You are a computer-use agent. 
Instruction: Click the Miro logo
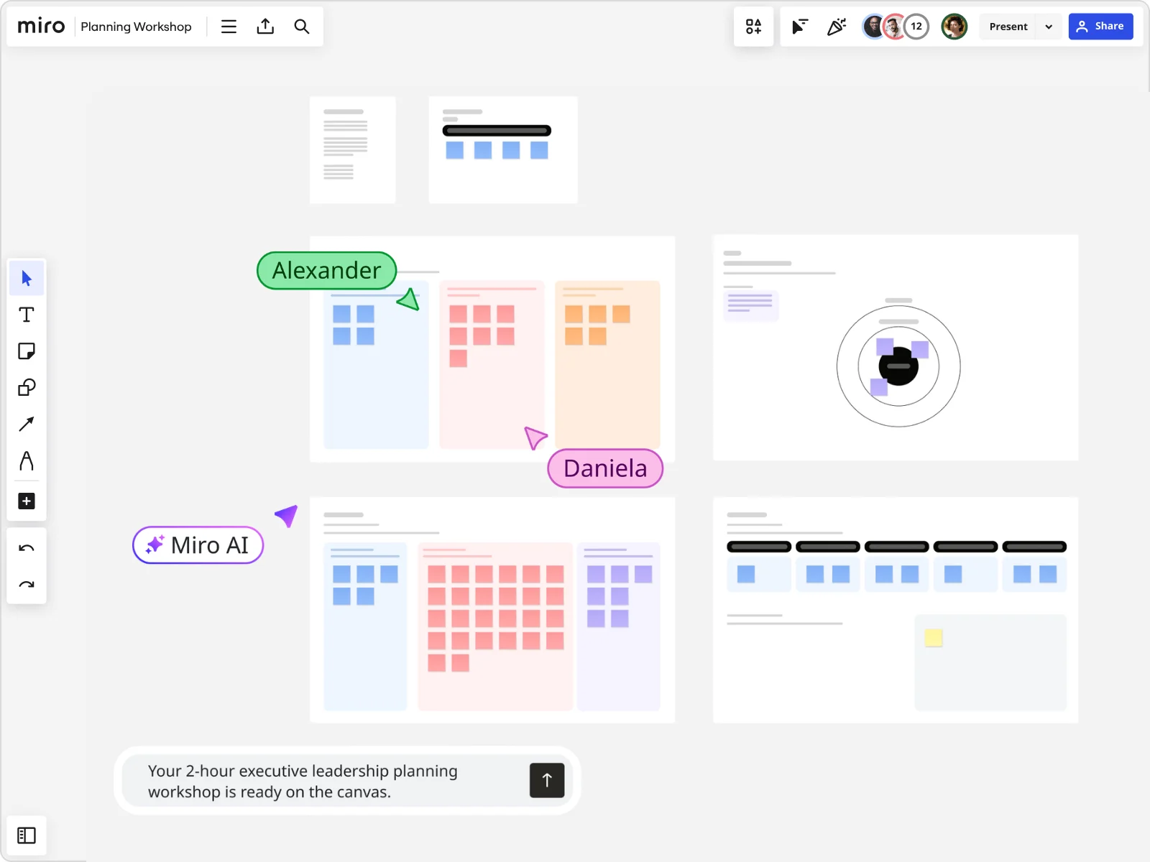[41, 27]
